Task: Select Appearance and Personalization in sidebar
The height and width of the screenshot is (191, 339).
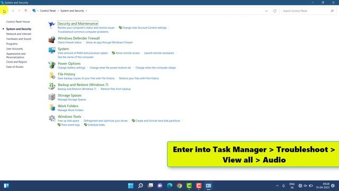Action: 16,55
